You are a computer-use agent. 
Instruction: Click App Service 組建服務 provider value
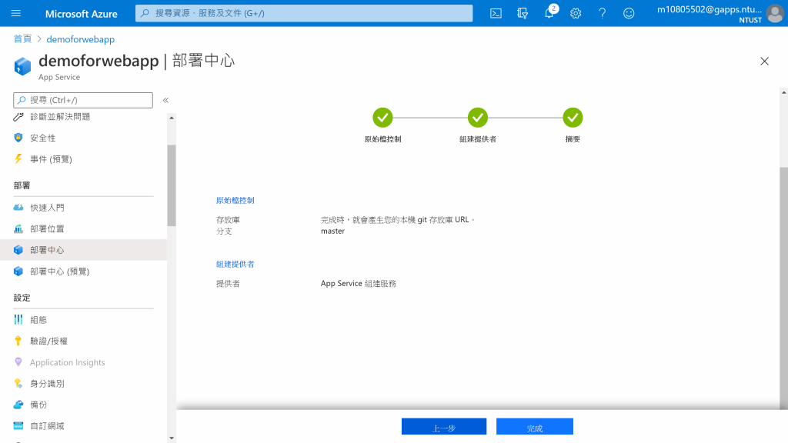point(359,283)
